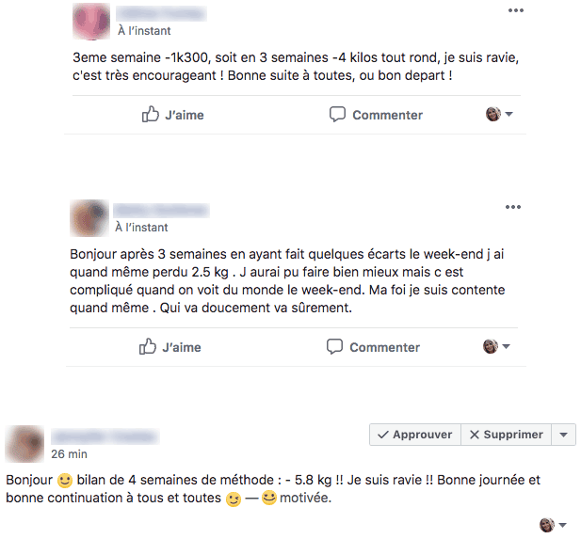This screenshot has height=539, width=581.
Task: Click the 26 min timestamp
Action: (x=69, y=453)
